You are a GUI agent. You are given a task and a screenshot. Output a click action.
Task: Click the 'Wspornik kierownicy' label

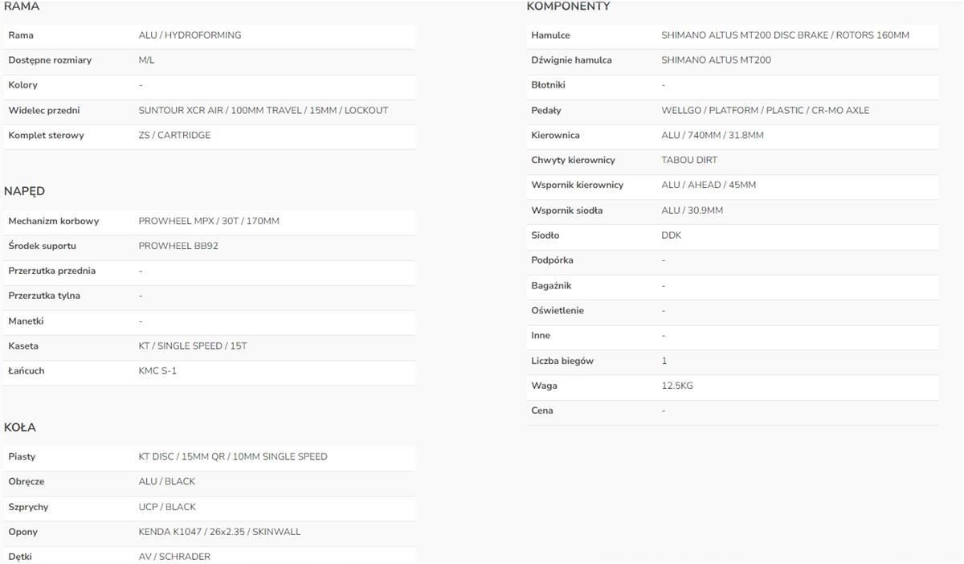pos(578,185)
